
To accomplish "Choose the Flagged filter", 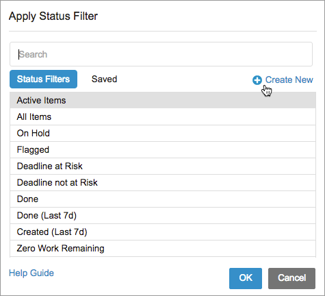I will [x=163, y=149].
